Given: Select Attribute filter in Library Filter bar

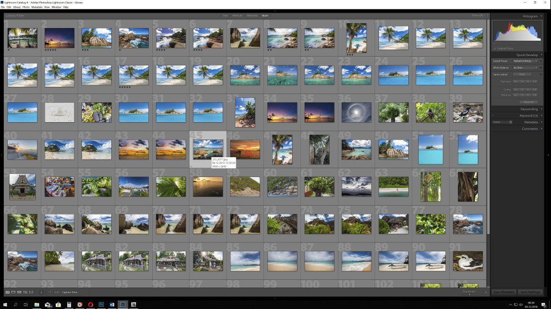Looking at the screenshot, I should coord(237,15).
